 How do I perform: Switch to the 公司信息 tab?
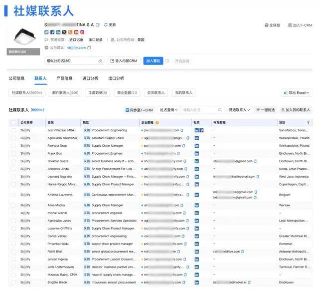pyautogui.click(x=16, y=78)
